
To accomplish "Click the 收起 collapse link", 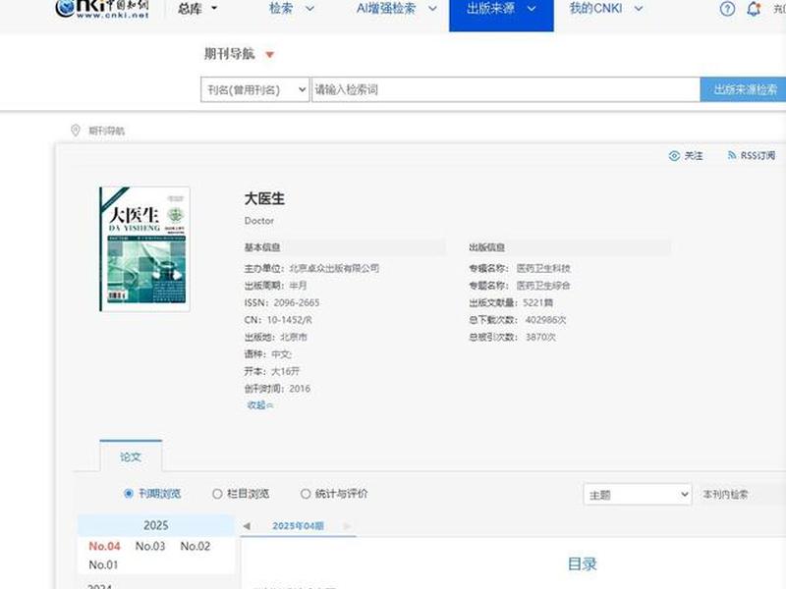I will click(259, 405).
